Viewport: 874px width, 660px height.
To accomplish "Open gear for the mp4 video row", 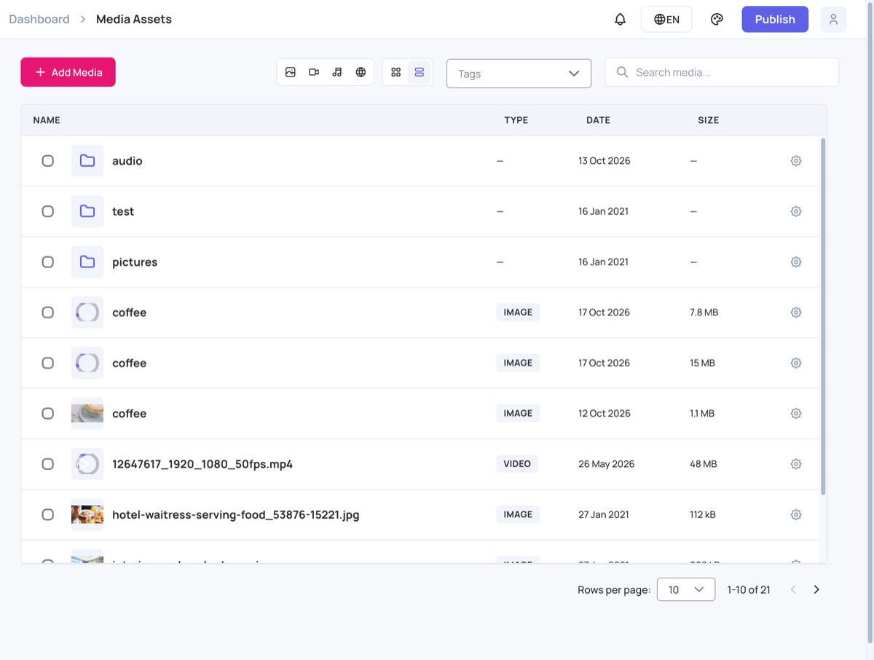I will pyautogui.click(x=796, y=464).
